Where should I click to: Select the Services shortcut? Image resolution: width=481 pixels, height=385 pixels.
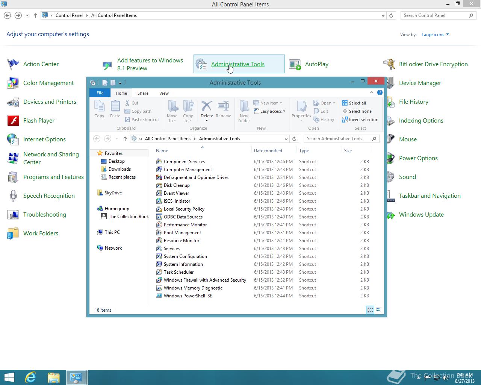pyautogui.click(x=171, y=249)
